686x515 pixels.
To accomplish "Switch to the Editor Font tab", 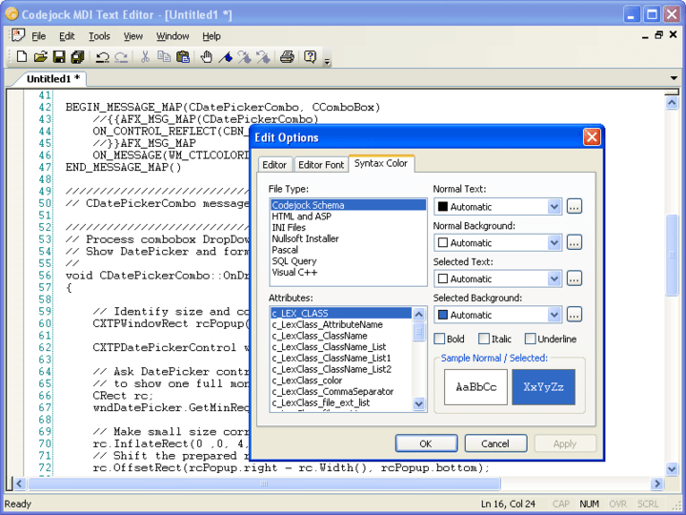I will [x=321, y=165].
